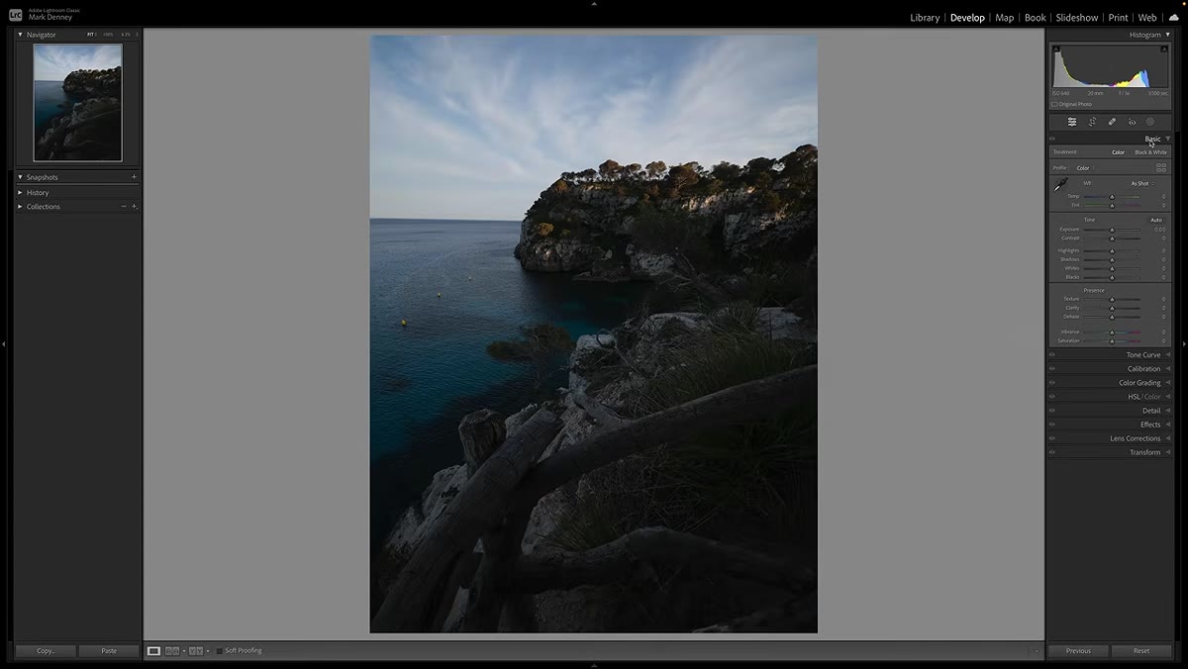
Task: Toggle Calibration panel visibility eye
Action: (1052, 368)
